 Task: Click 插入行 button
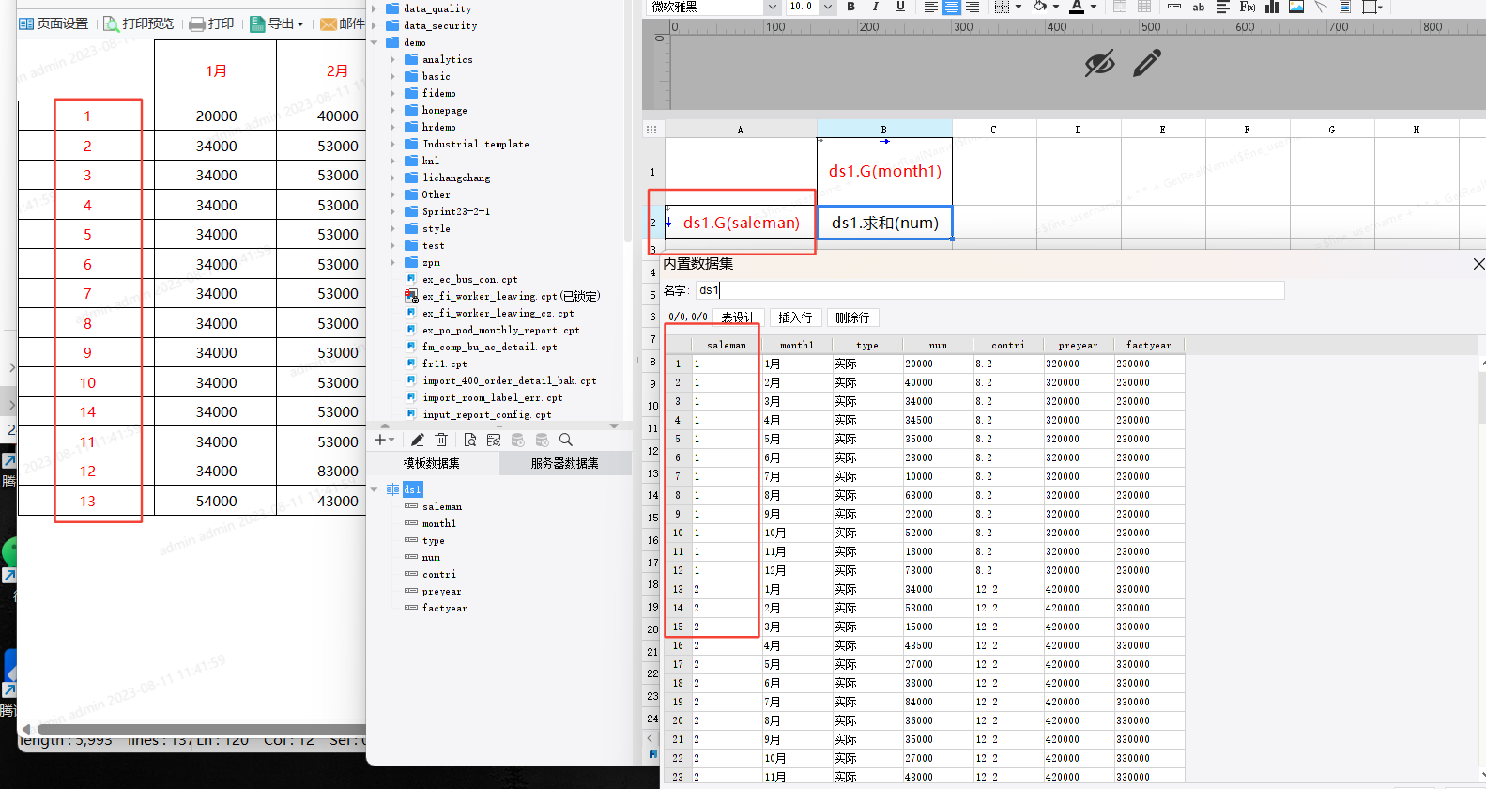click(x=795, y=317)
